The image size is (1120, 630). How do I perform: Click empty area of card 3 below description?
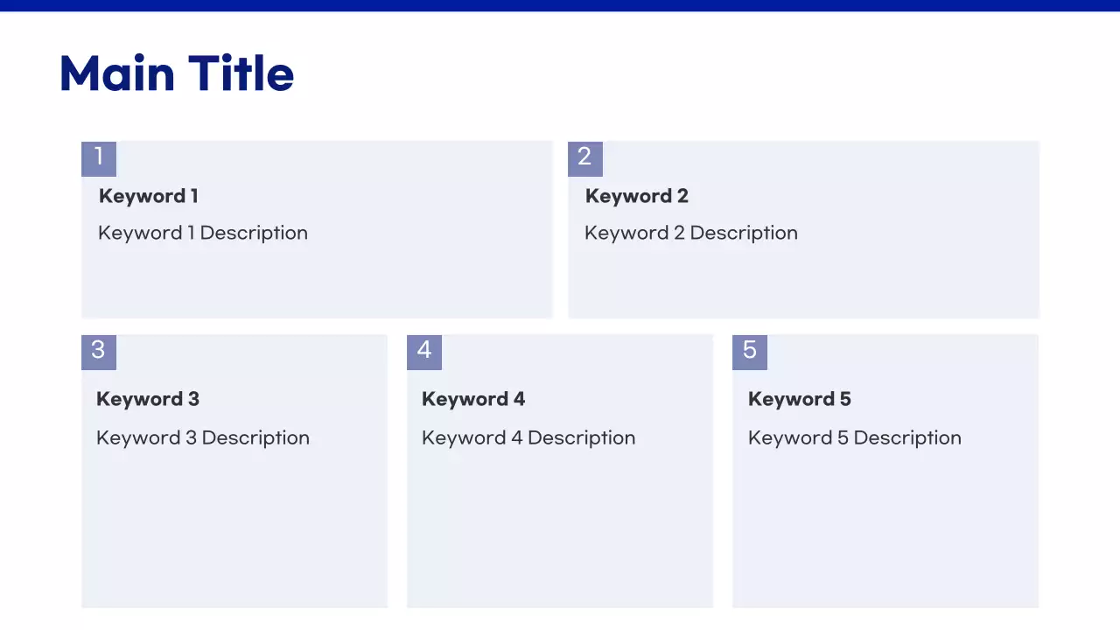(234, 534)
